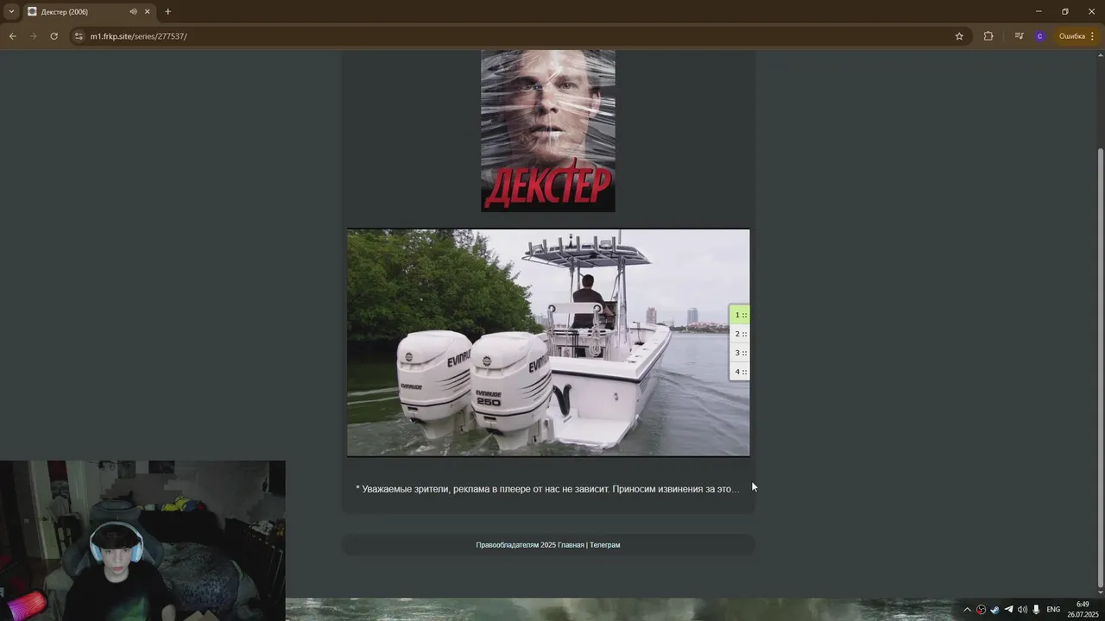
Task: Mute the Декстер tab via speaker icon
Action: coord(133,12)
